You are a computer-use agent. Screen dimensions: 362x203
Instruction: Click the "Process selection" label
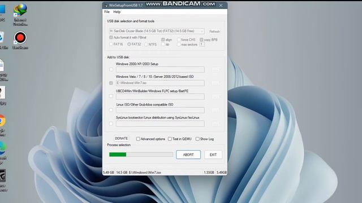point(119,145)
